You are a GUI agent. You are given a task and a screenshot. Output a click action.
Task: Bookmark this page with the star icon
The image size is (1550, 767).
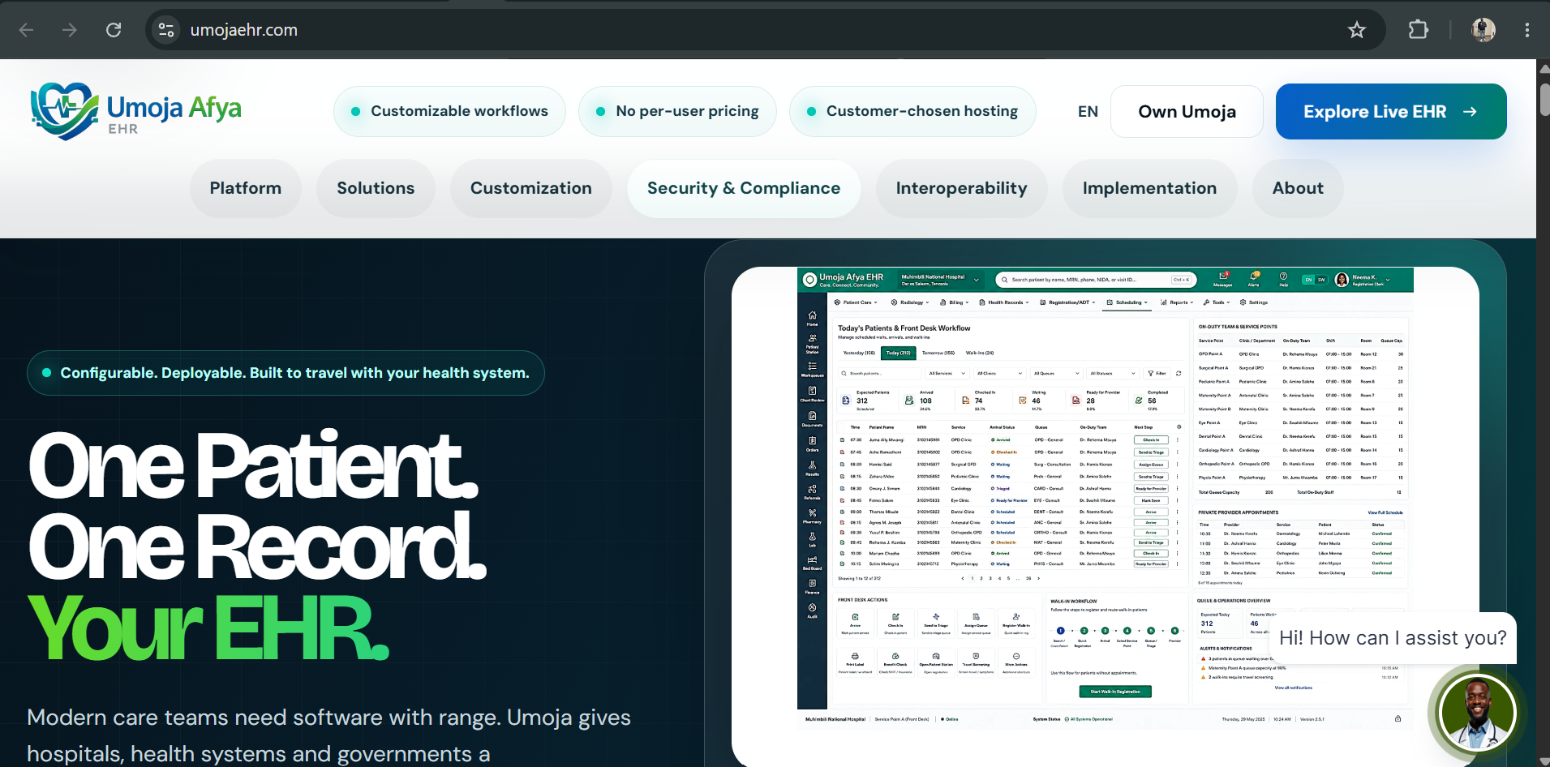pos(1357,30)
